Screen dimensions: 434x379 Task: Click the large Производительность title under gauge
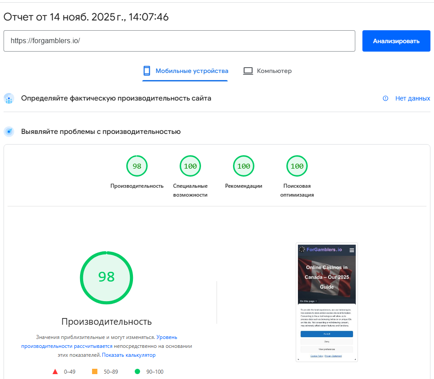coord(107,322)
